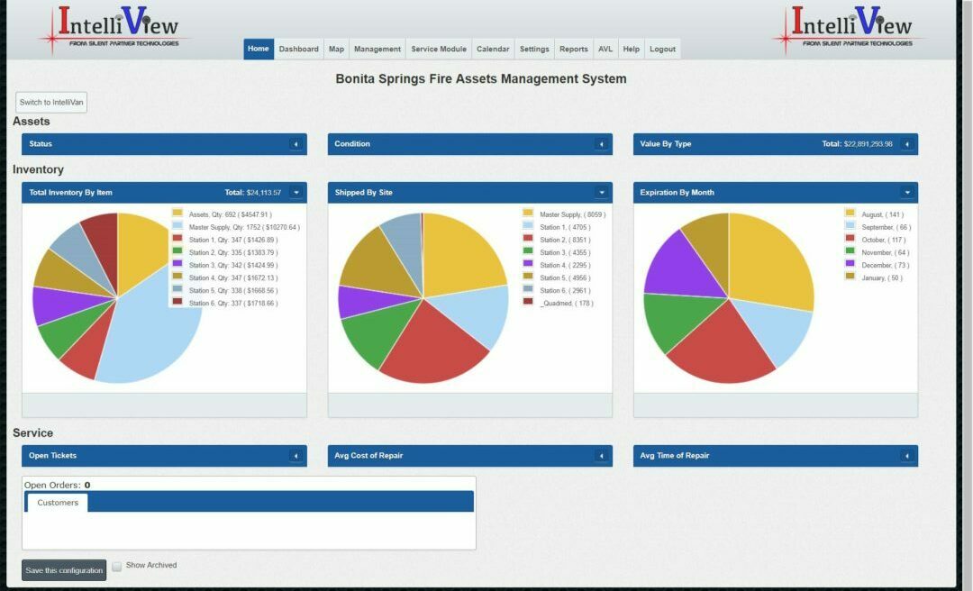Screen dimensions: 973x591
Task: Collapse the Value By Type panel arrow
Action: [907, 143]
